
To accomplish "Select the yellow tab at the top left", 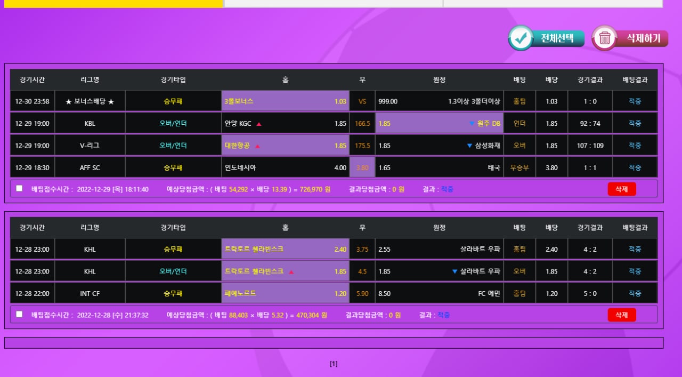I will pyautogui.click(x=113, y=3).
